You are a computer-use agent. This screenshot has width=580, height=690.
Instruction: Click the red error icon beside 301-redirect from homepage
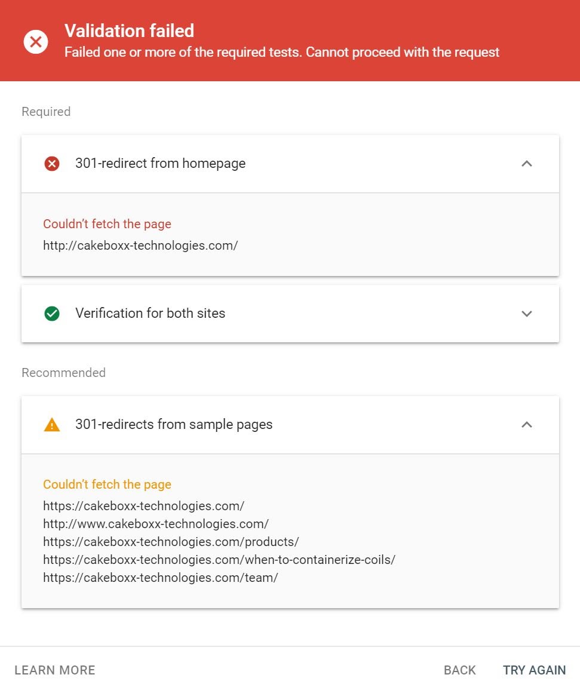[52, 164]
